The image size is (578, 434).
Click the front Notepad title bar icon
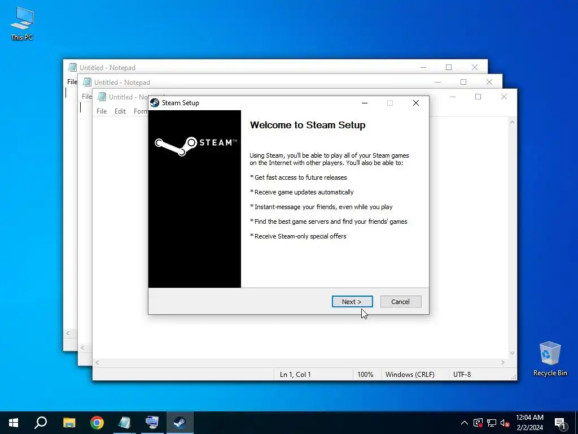point(102,97)
